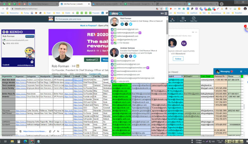Open Andrew Somoza's Twitter icon in SalesQL
This screenshot has height=144, width=248.
click(x=135, y=56)
